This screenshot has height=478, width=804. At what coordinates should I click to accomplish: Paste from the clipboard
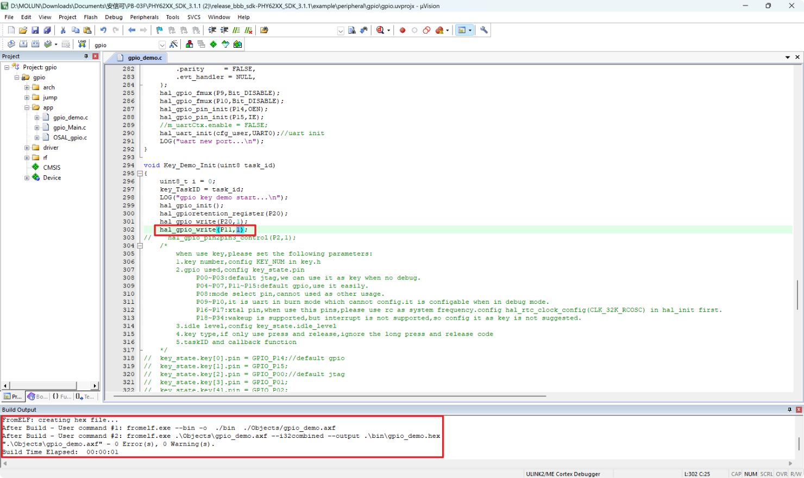tap(87, 30)
